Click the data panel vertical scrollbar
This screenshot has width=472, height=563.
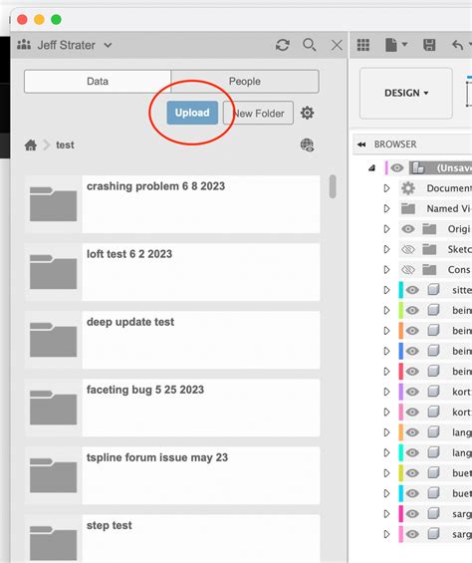point(333,186)
